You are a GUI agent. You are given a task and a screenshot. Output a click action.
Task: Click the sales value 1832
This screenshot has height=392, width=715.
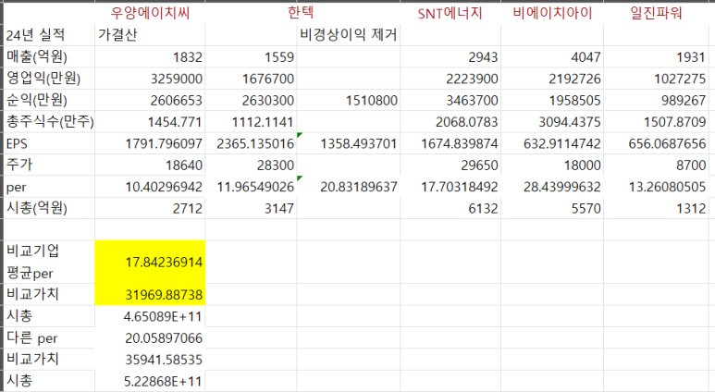pos(150,56)
